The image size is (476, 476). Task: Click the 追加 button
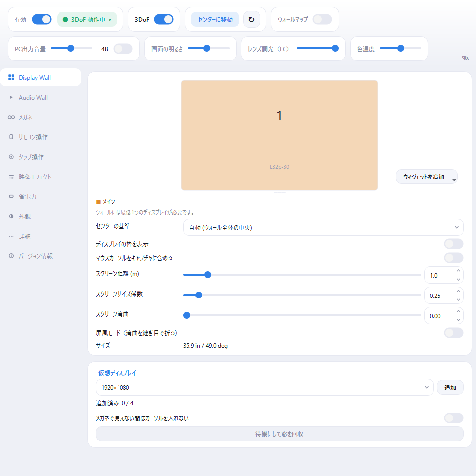point(450,387)
